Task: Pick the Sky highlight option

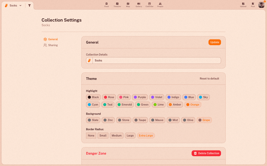Action: [203, 97]
